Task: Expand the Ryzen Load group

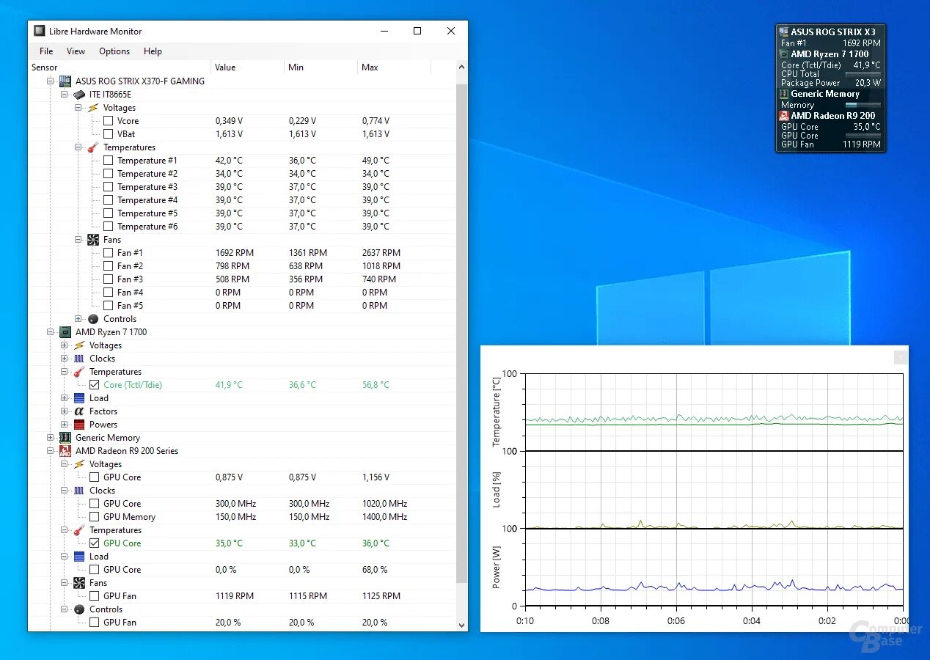Action: click(65, 398)
